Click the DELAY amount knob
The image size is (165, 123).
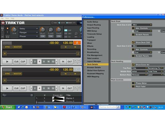pos(43,30)
